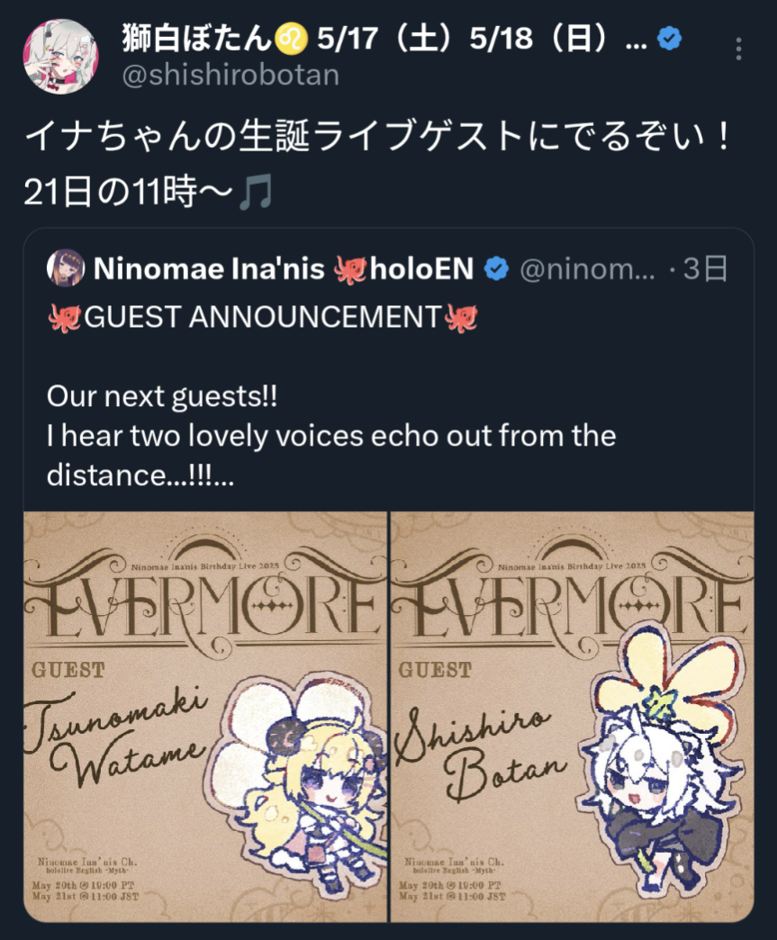Open Shishiro Botan's profile avatar
The image size is (777, 940).
point(60,57)
